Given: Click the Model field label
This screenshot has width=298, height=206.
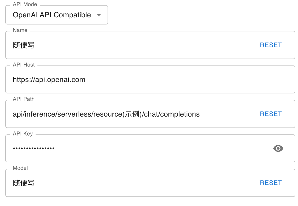Looking at the screenshot, I should click(20, 168).
